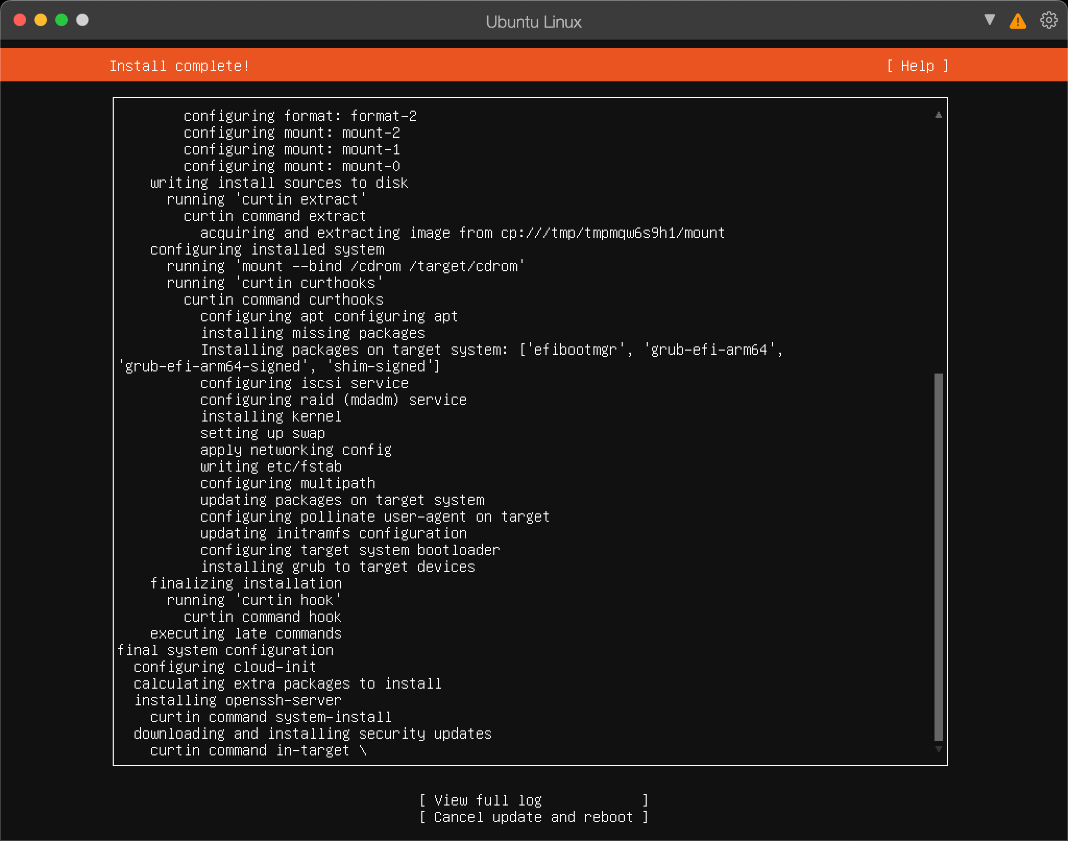
Task: Click the scroll down arrow in log
Action: click(x=939, y=749)
